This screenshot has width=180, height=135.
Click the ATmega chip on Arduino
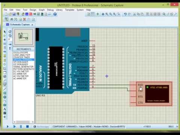pyautogui.click(x=56, y=68)
